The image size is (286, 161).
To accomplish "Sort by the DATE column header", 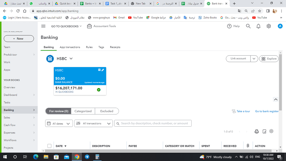I will (61, 146).
